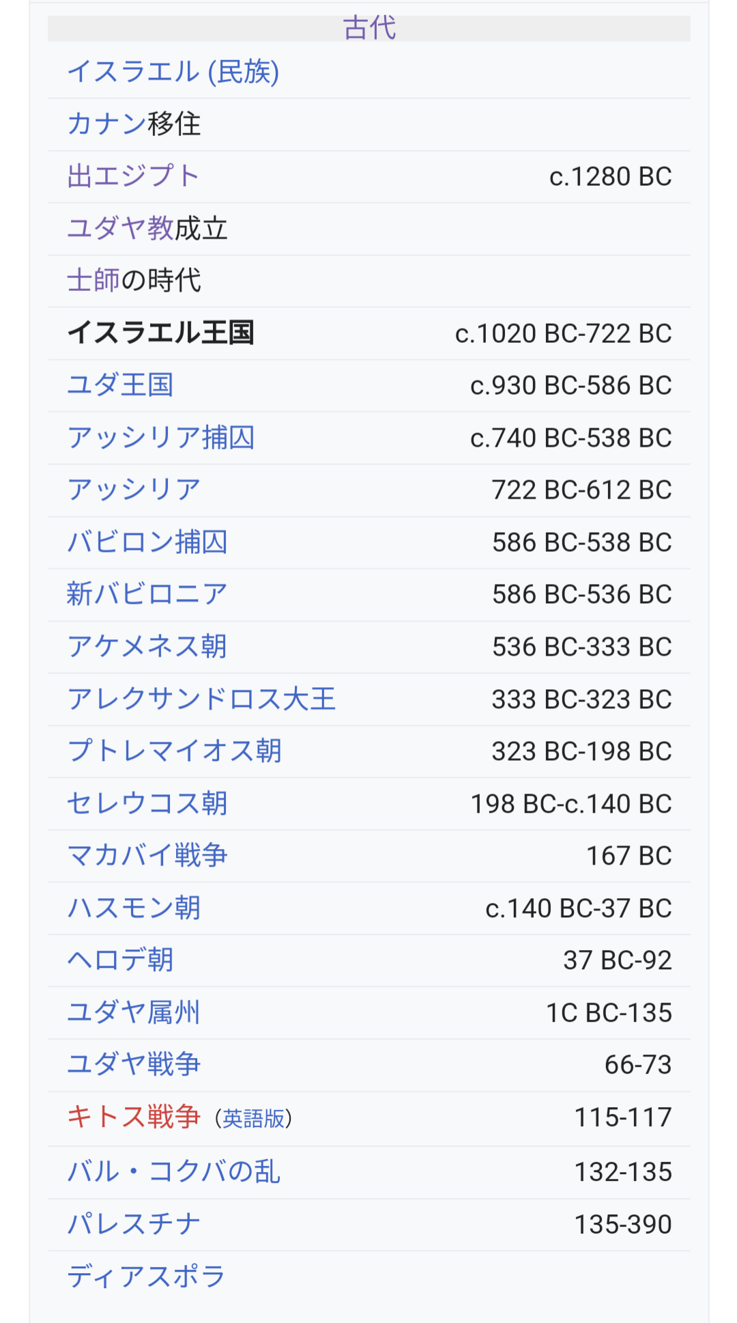Follow the カナン link

point(107,124)
